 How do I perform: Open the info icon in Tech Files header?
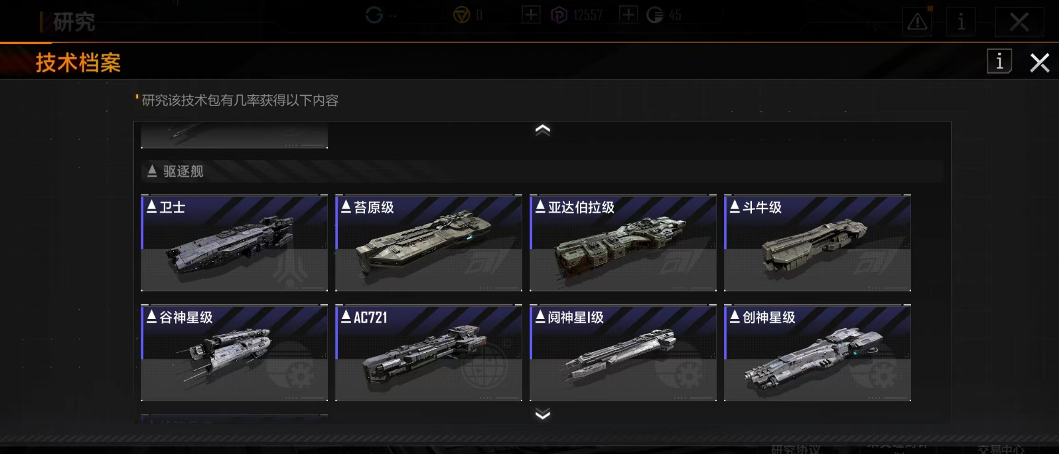click(999, 61)
